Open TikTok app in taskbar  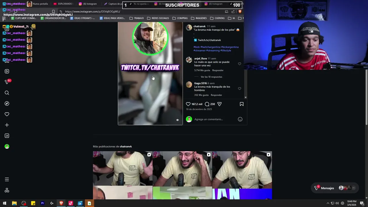point(70,203)
